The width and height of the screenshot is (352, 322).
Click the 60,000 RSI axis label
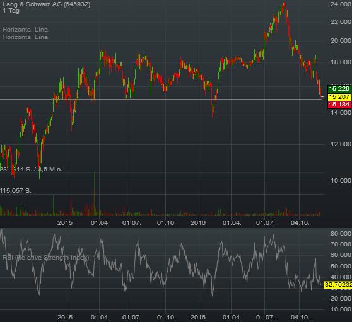click(341, 255)
